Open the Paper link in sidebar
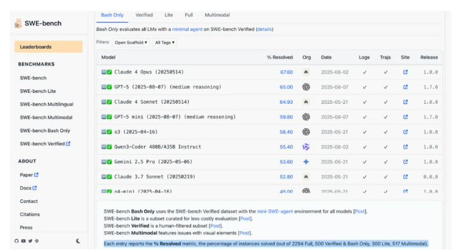The width and height of the screenshot is (454, 250). [29, 175]
